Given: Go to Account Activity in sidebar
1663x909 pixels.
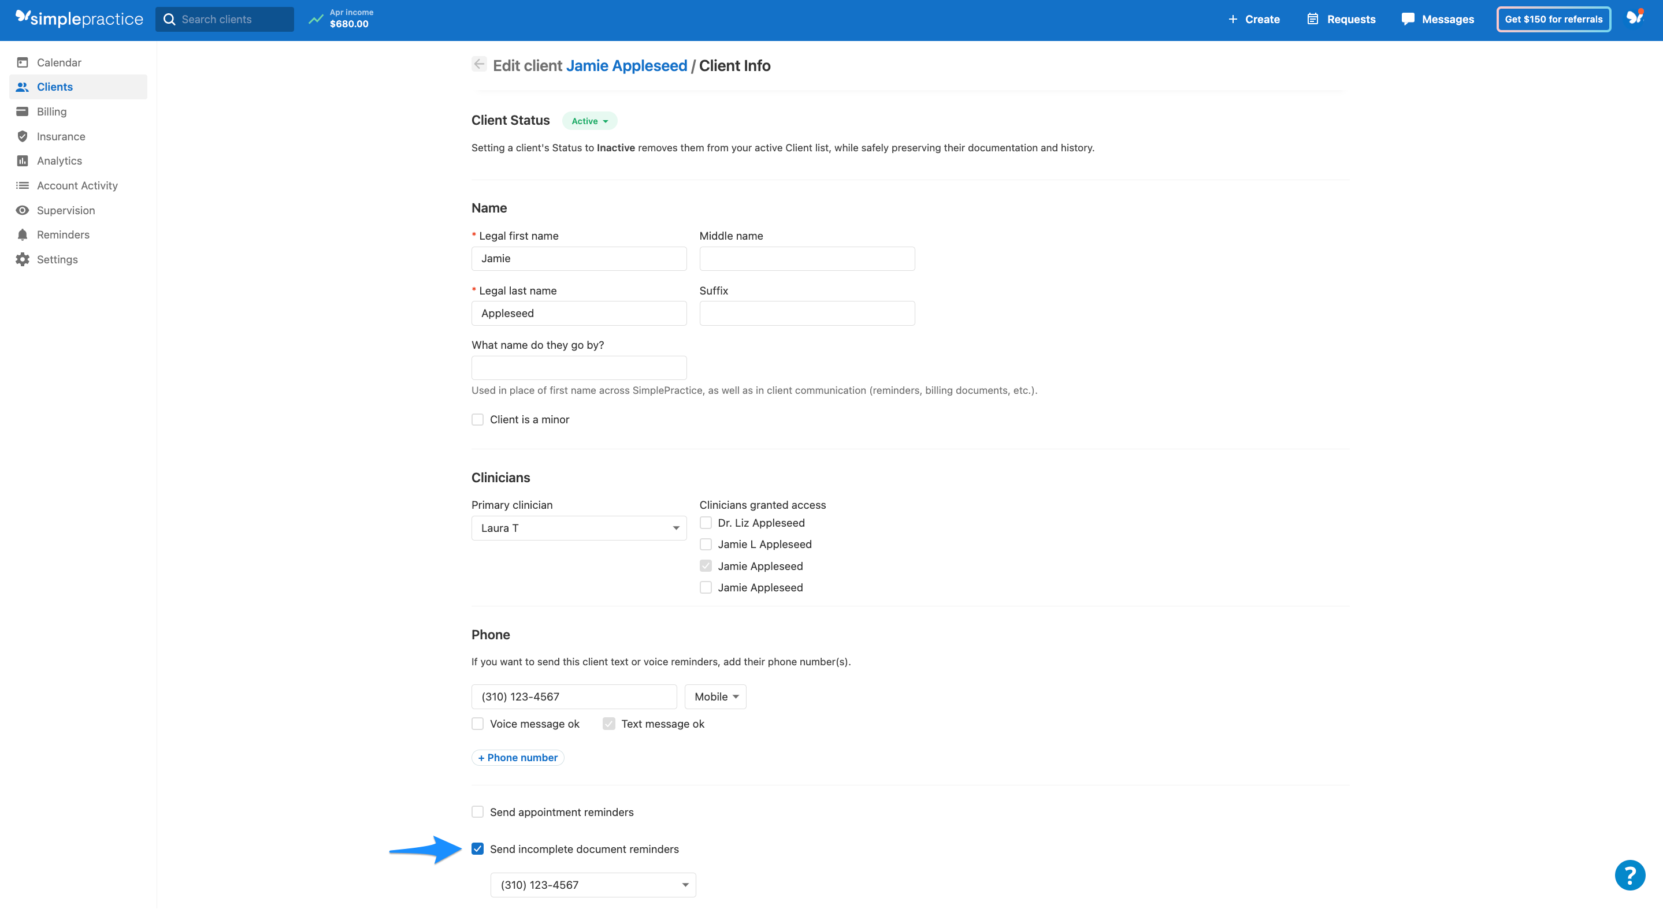Looking at the screenshot, I should pyautogui.click(x=77, y=186).
